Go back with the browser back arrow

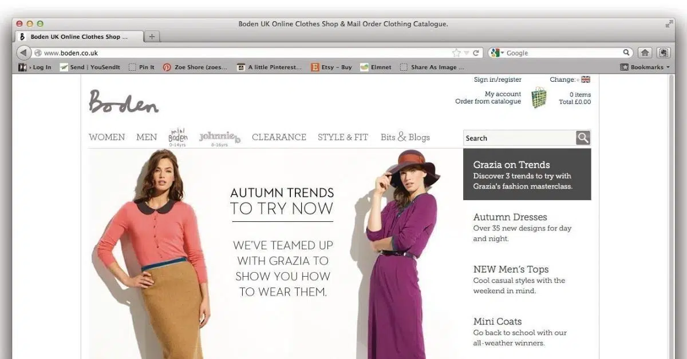[x=23, y=53]
